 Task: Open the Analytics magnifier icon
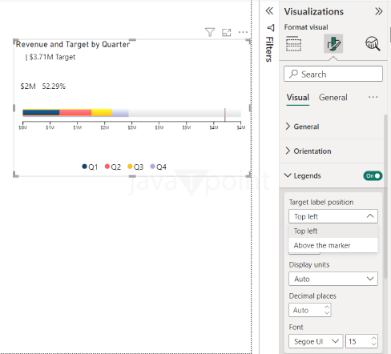coord(373,44)
